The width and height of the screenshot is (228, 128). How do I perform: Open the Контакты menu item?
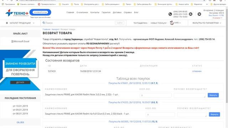click(x=95, y=12)
